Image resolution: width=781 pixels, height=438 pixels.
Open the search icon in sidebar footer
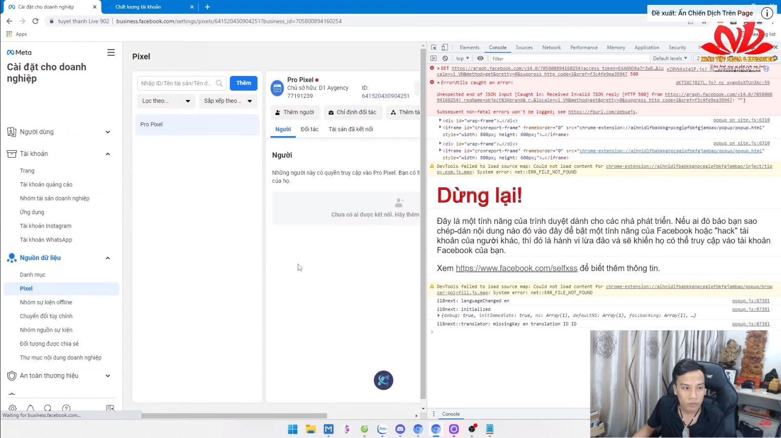pyautogui.click(x=47, y=408)
